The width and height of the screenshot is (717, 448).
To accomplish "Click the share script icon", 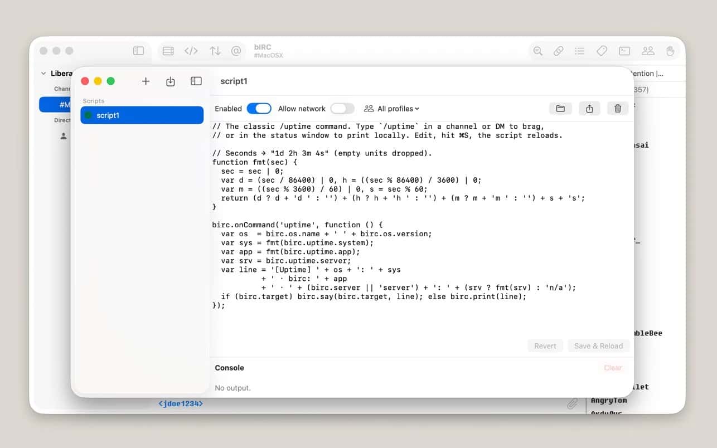I will (589, 109).
